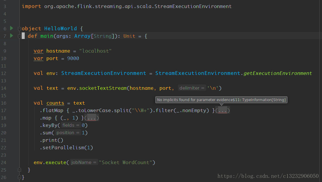Click the "Socket WordCount" string

(x=126, y=162)
